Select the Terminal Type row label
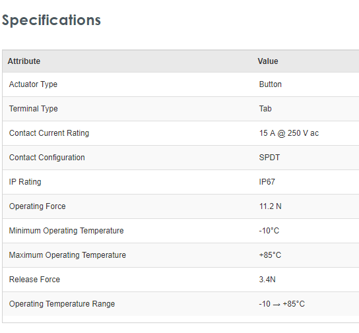 [33, 109]
